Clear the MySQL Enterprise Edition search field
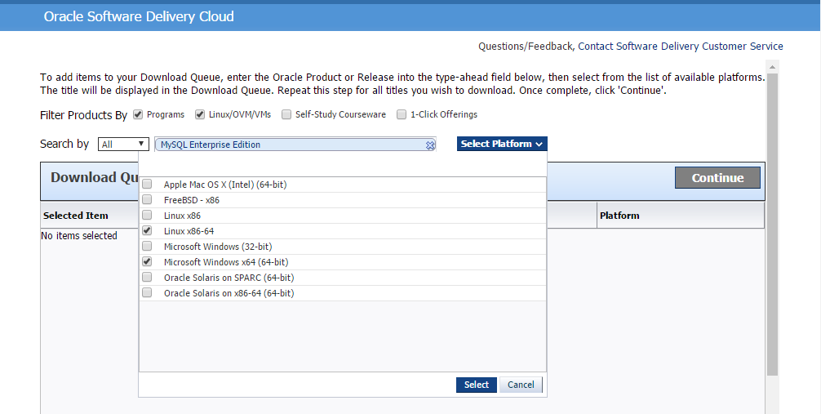 click(430, 145)
